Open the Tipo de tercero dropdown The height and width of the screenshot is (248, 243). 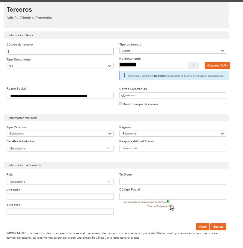(173, 51)
